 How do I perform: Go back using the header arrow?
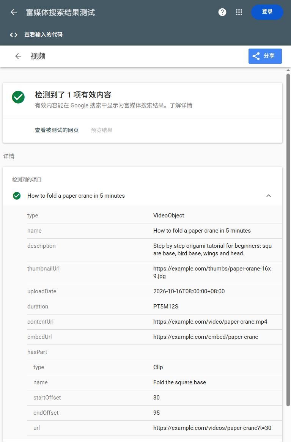14,12
